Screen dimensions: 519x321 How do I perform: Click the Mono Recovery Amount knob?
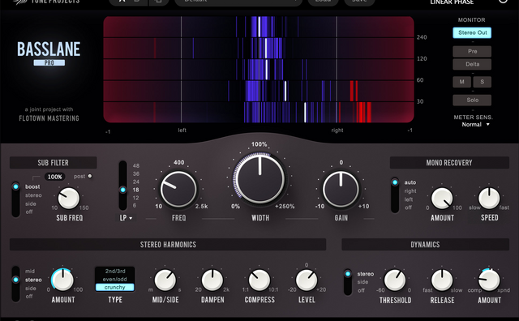442,199
